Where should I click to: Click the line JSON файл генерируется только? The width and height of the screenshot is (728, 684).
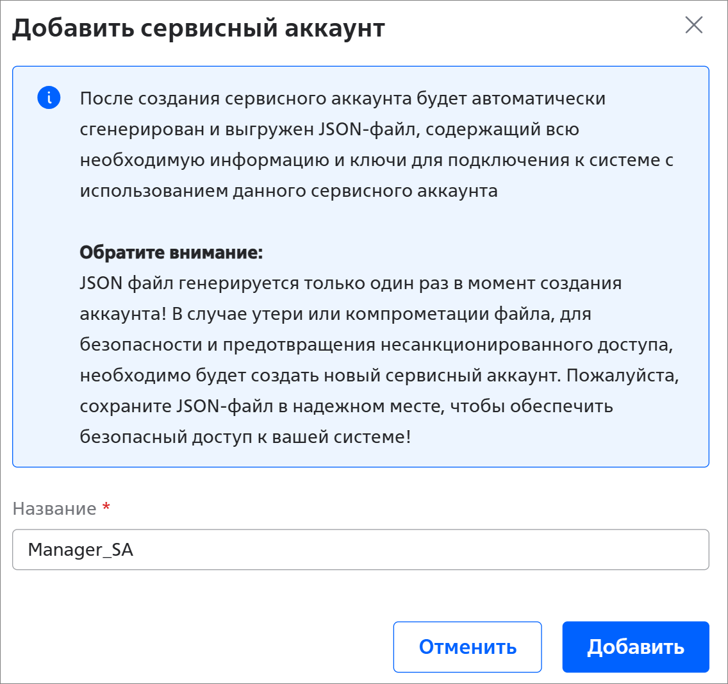(x=351, y=283)
